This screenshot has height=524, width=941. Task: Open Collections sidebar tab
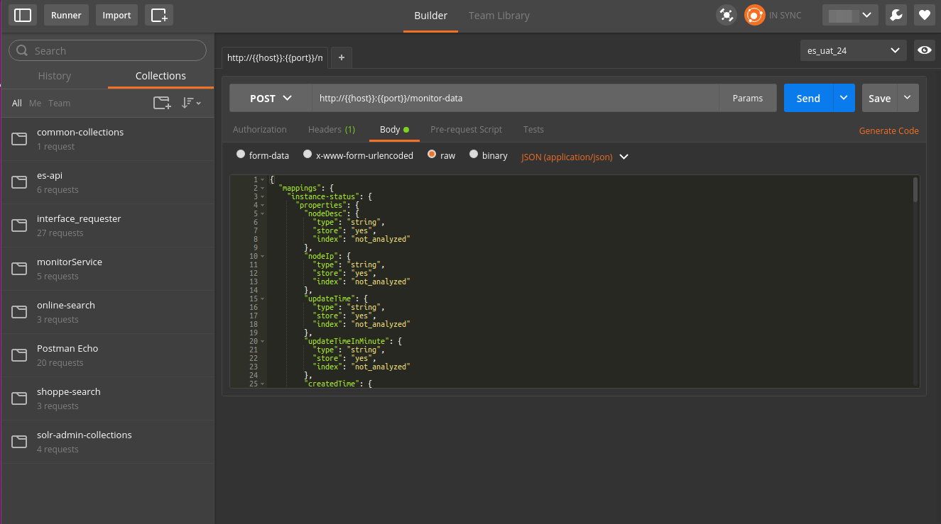click(161, 76)
